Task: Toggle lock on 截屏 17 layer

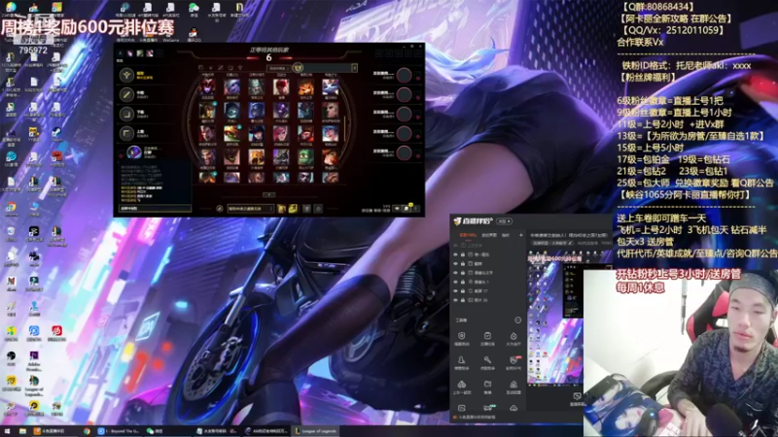Action: [x=463, y=291]
